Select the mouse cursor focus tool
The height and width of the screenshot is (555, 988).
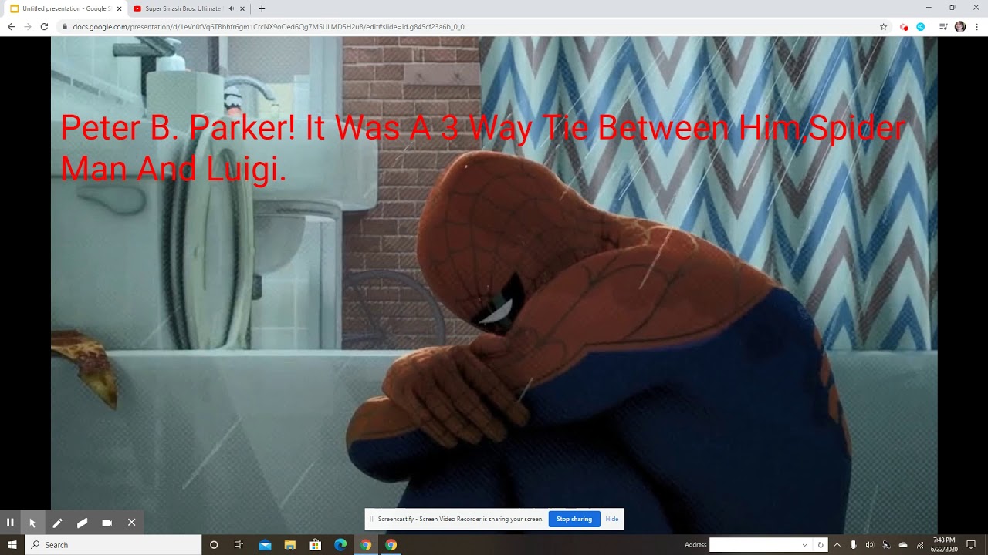click(x=32, y=523)
